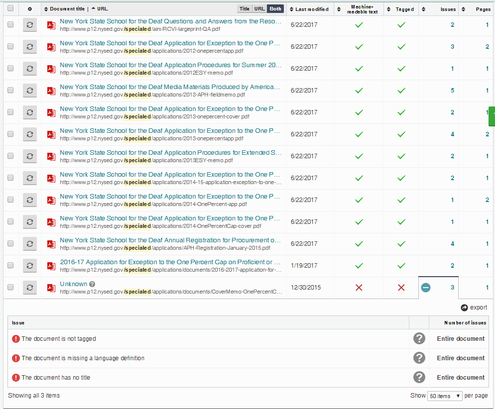
Task: Click PDF icon beside 2013-APH-fieldmemo.pdf
Action: (51, 91)
